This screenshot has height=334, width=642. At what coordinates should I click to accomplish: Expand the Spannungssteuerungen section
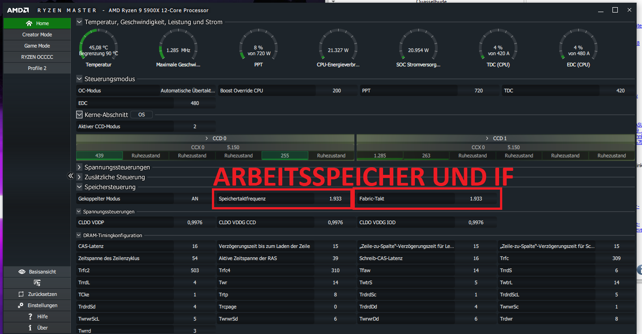pyautogui.click(x=79, y=167)
